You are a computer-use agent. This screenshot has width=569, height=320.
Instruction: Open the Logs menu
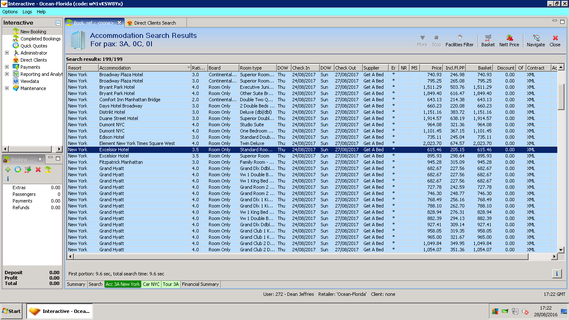(27, 12)
